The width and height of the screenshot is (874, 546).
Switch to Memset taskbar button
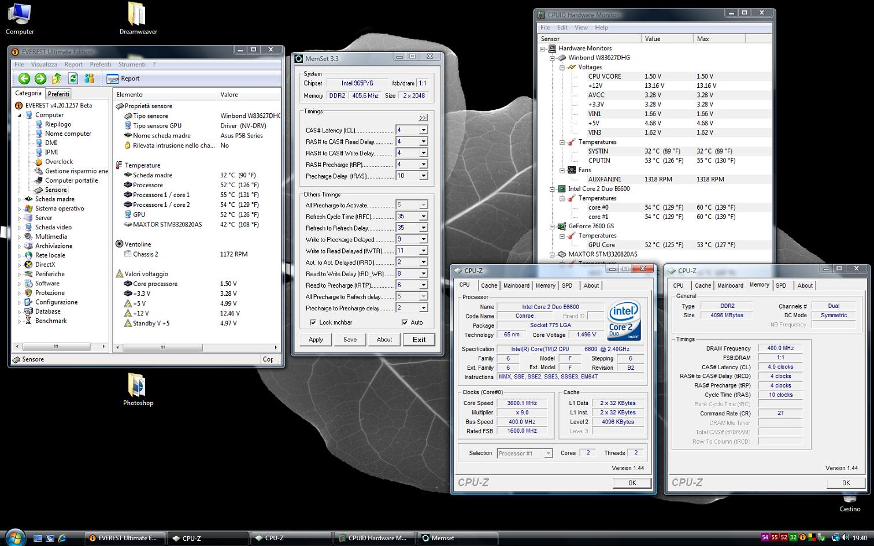click(x=457, y=538)
